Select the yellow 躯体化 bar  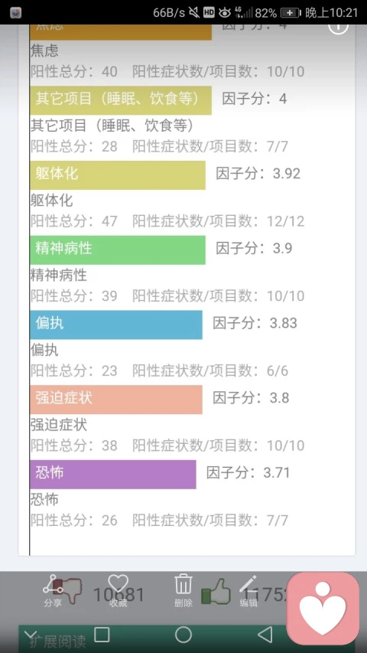click(118, 175)
